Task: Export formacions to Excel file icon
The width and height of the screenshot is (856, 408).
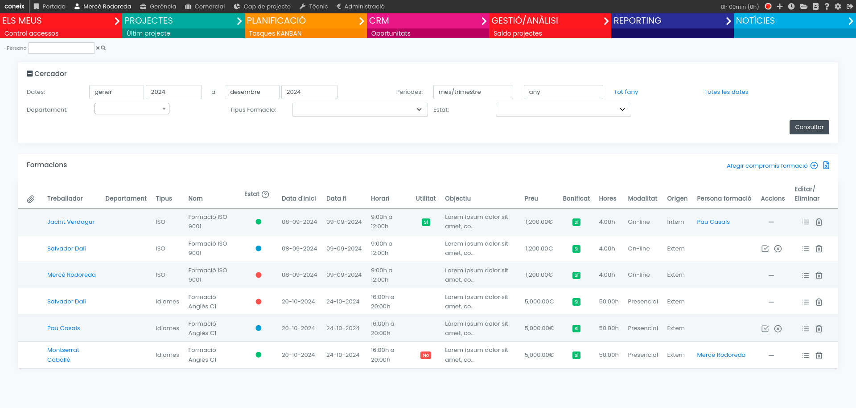Action: pos(826,165)
